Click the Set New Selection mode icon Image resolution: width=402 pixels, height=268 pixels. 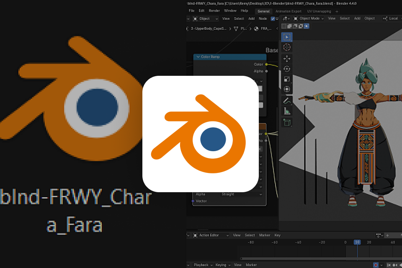pyautogui.click(x=284, y=26)
